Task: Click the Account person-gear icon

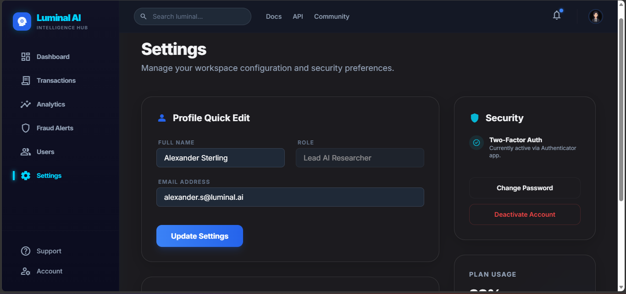Action: 26,271
